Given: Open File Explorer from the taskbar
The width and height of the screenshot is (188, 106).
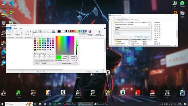Looking at the screenshot, I should [40, 104].
